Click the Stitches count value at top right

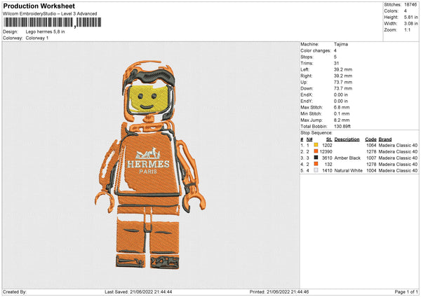[x=410, y=5]
